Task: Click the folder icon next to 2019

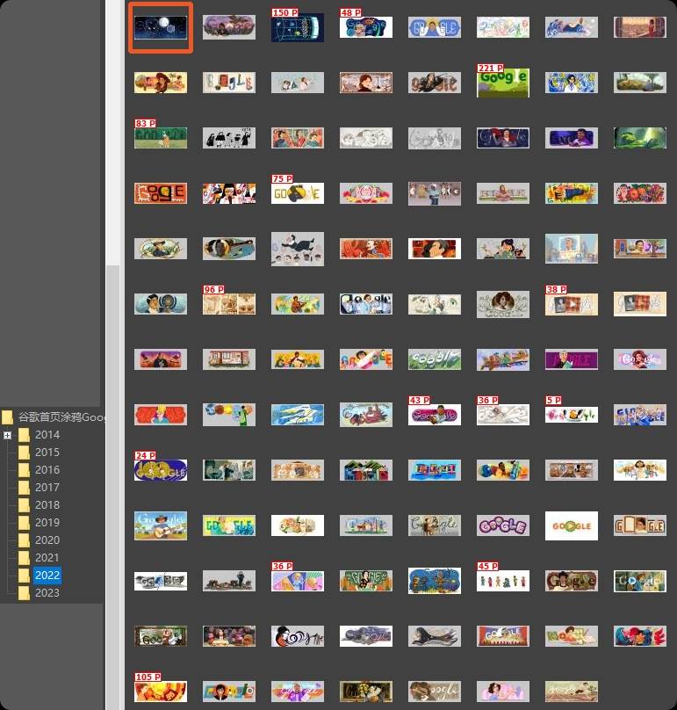Action: pyautogui.click(x=25, y=523)
